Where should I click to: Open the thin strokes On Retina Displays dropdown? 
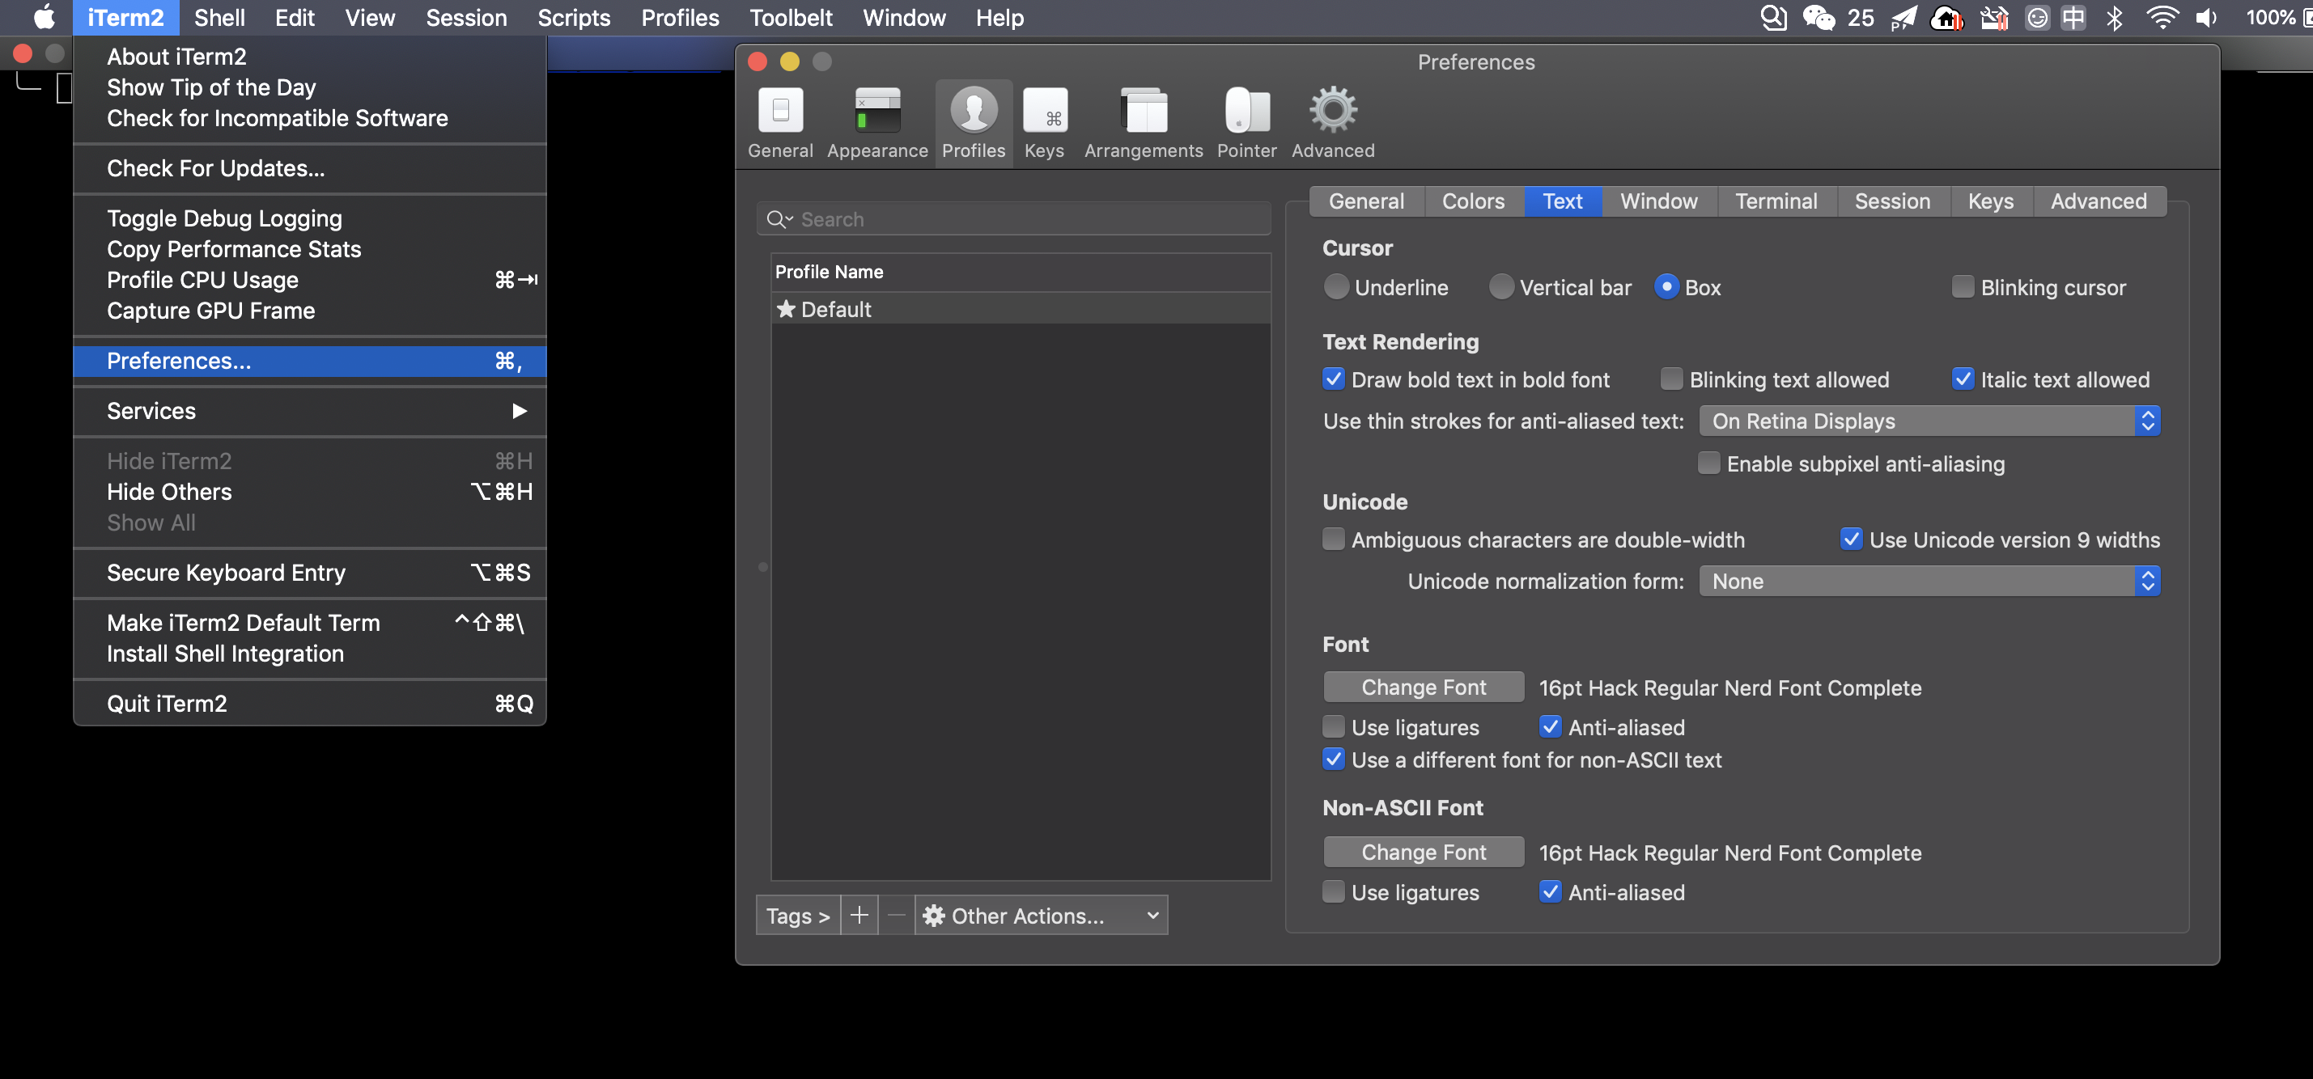1928,421
